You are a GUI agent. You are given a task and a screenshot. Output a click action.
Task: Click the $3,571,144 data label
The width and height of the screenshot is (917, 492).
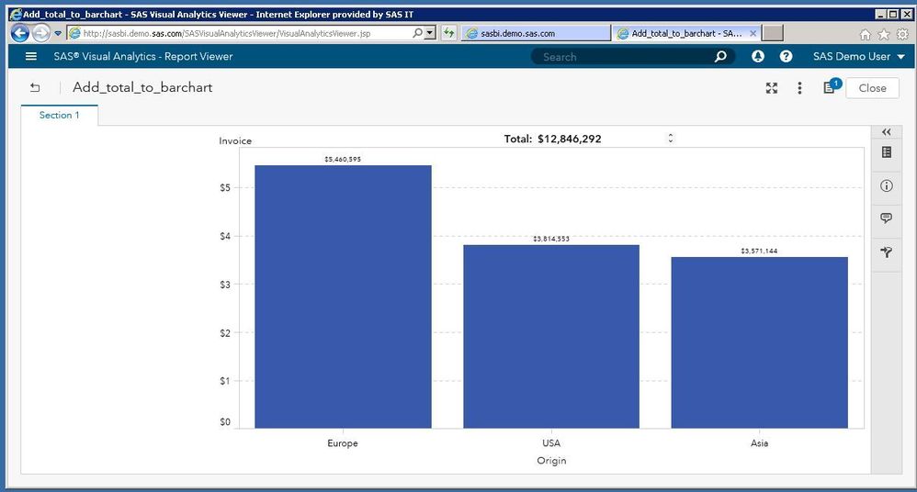pos(759,251)
